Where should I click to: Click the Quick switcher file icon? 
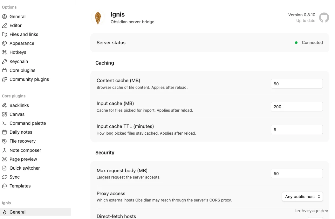(x=4, y=168)
